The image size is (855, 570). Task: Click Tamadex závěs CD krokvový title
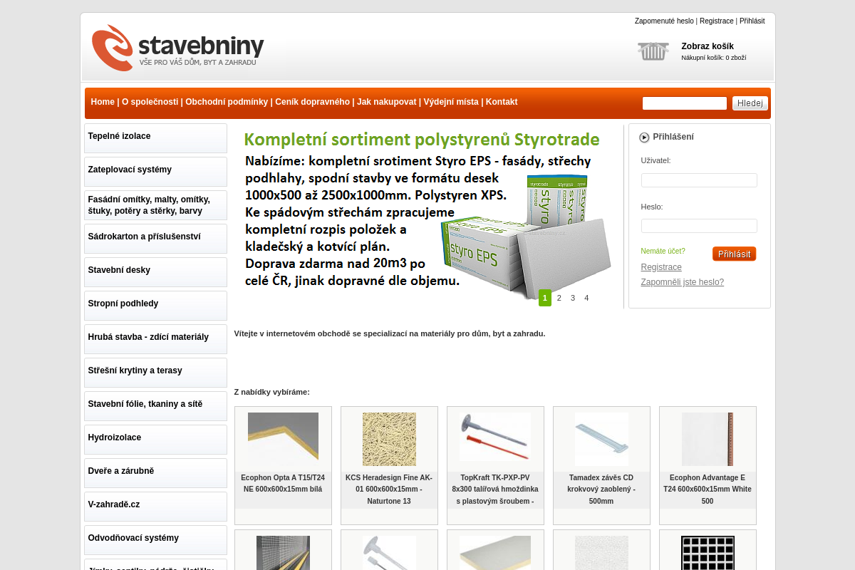click(601, 489)
